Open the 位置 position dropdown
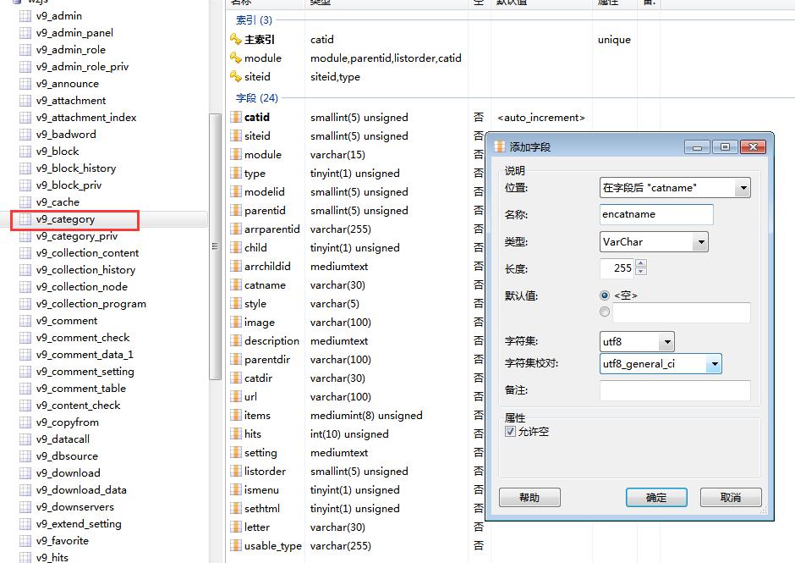This screenshot has width=795, height=563. [x=743, y=188]
